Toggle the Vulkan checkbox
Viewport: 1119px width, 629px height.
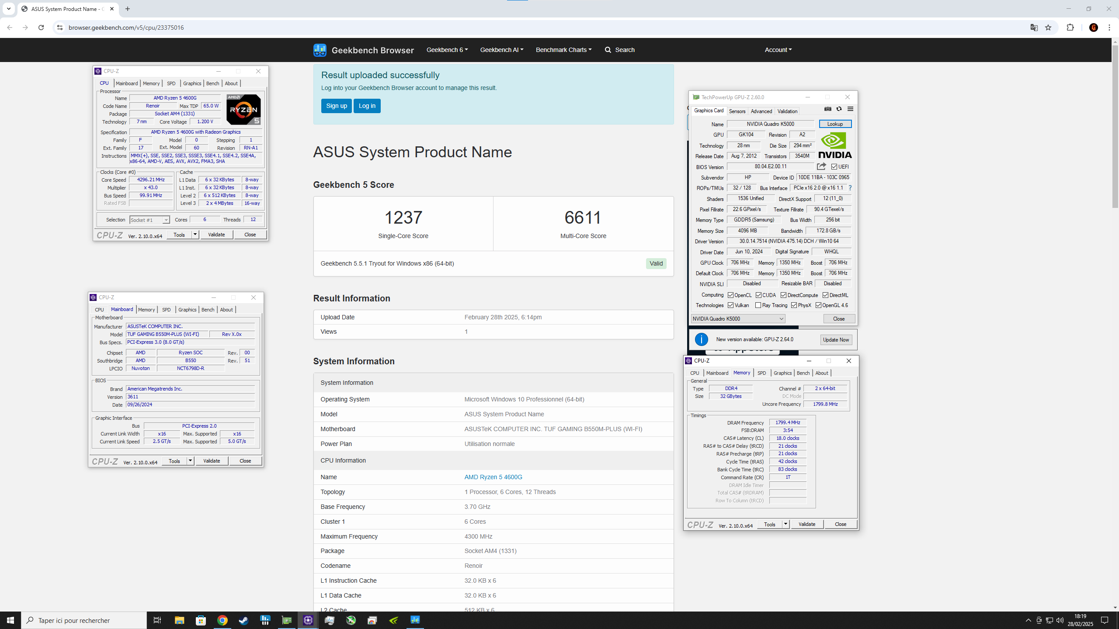tap(730, 305)
